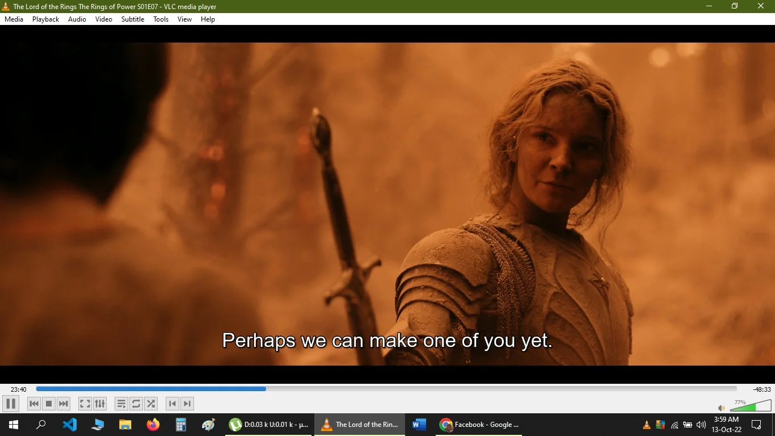Open Microsoft Word from taskbar
Image resolution: width=775 pixels, height=436 pixels.
[x=419, y=425]
